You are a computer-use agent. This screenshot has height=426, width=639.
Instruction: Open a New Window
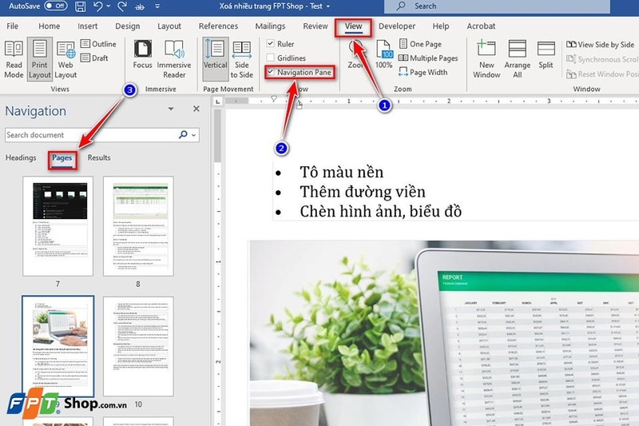coord(486,59)
